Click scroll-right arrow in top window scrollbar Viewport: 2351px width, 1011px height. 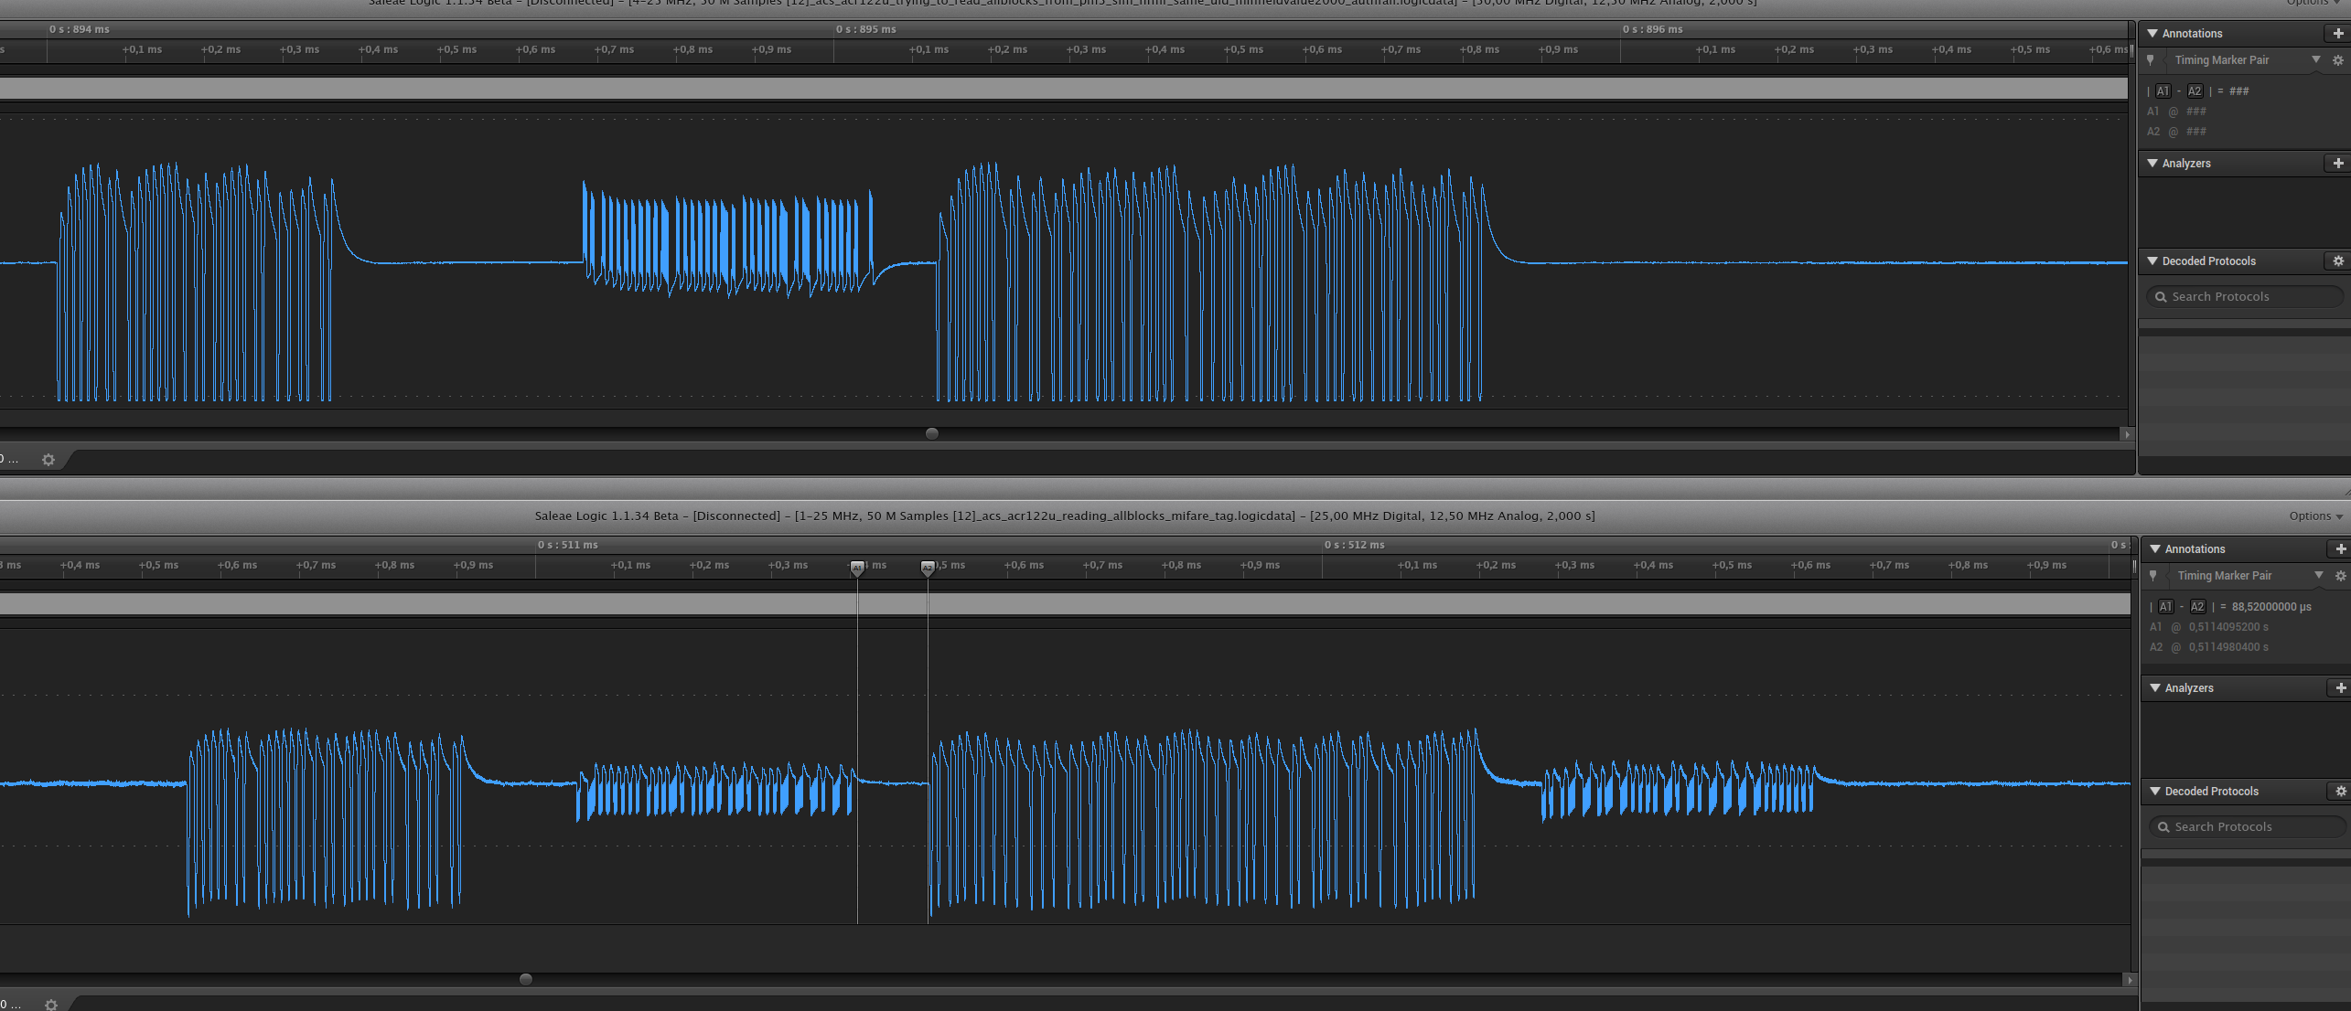click(2127, 434)
